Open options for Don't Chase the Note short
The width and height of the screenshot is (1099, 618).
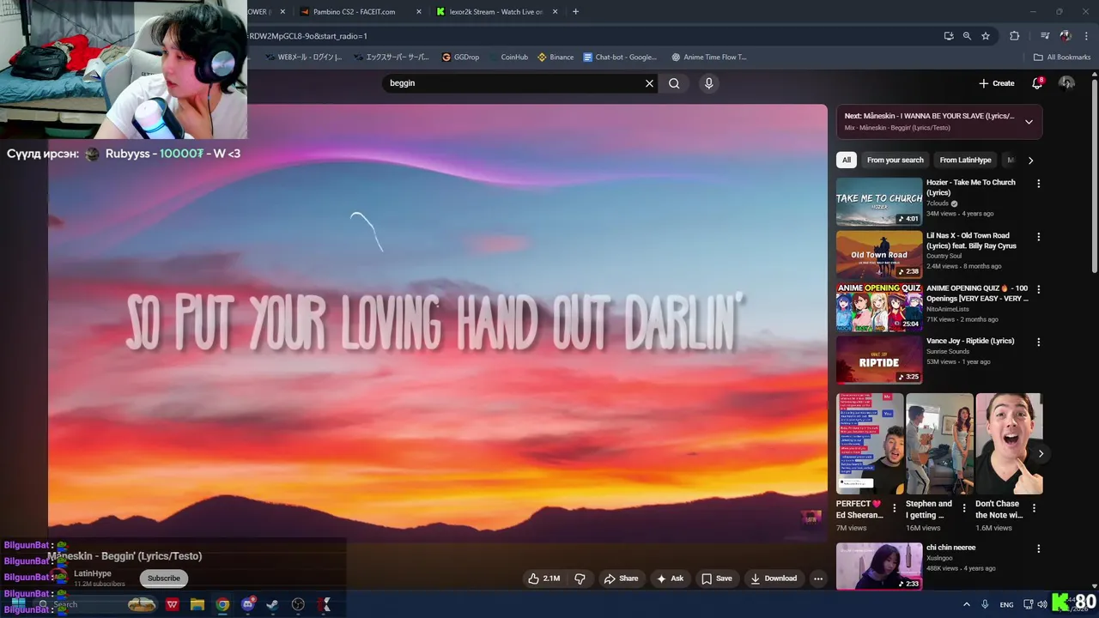click(x=1034, y=508)
